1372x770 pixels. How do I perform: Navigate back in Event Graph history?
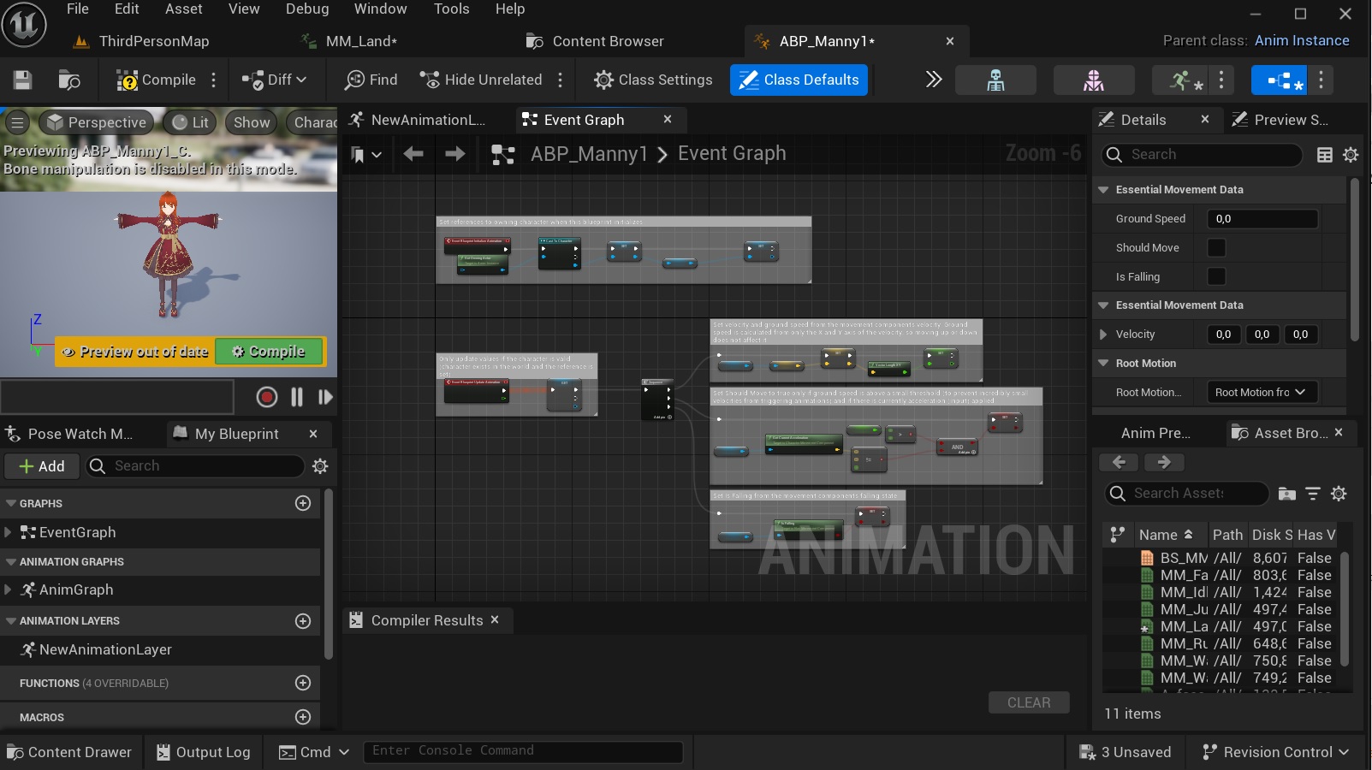[413, 154]
